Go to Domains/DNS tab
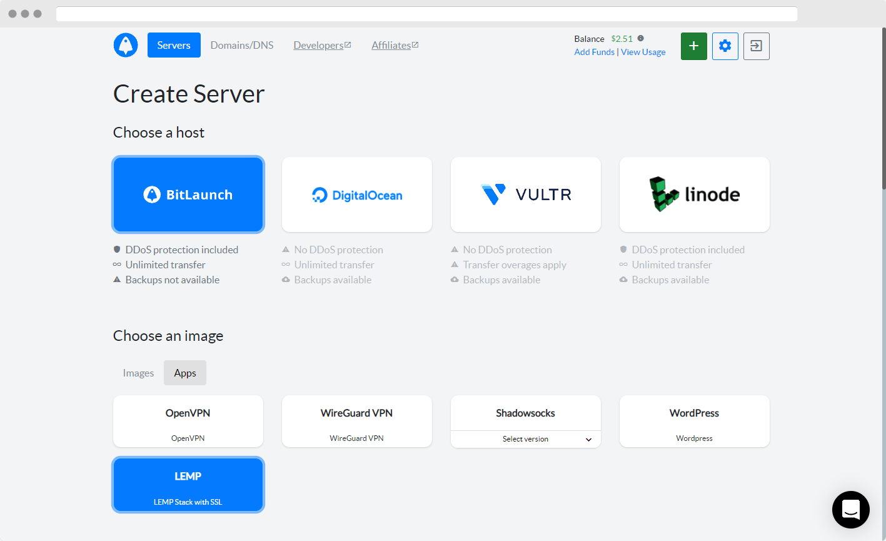This screenshot has width=886, height=541. click(242, 45)
